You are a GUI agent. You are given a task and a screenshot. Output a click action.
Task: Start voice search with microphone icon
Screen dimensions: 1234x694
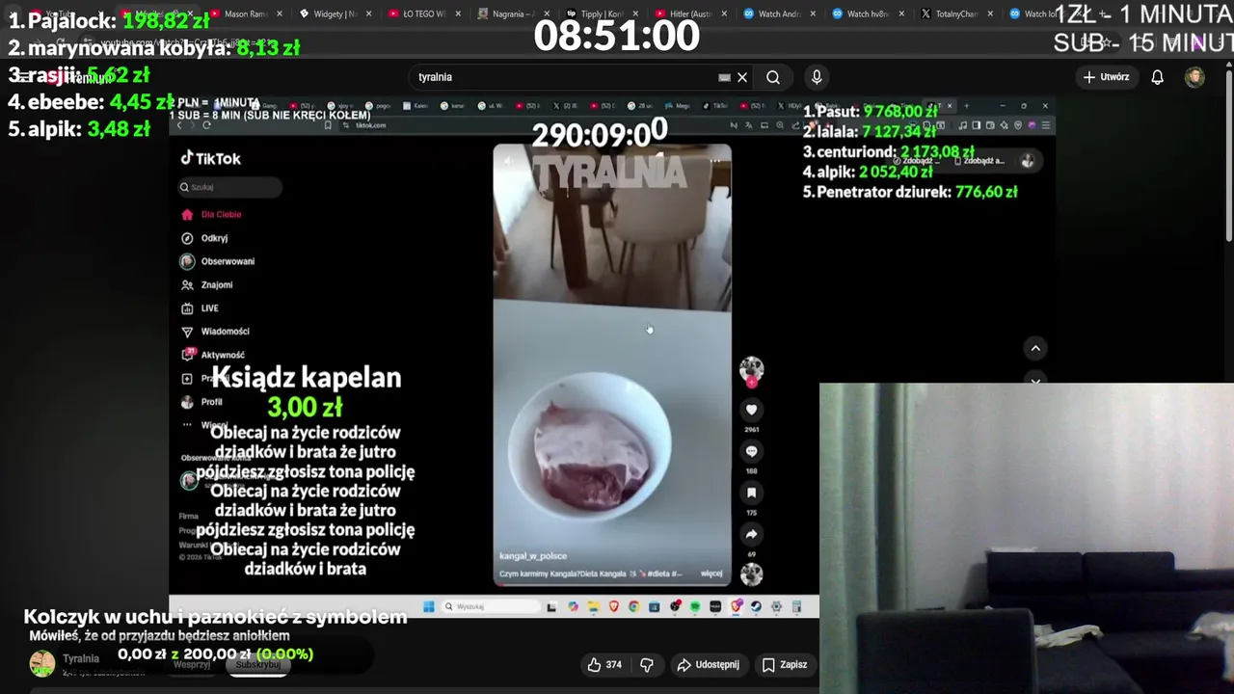pos(817,77)
